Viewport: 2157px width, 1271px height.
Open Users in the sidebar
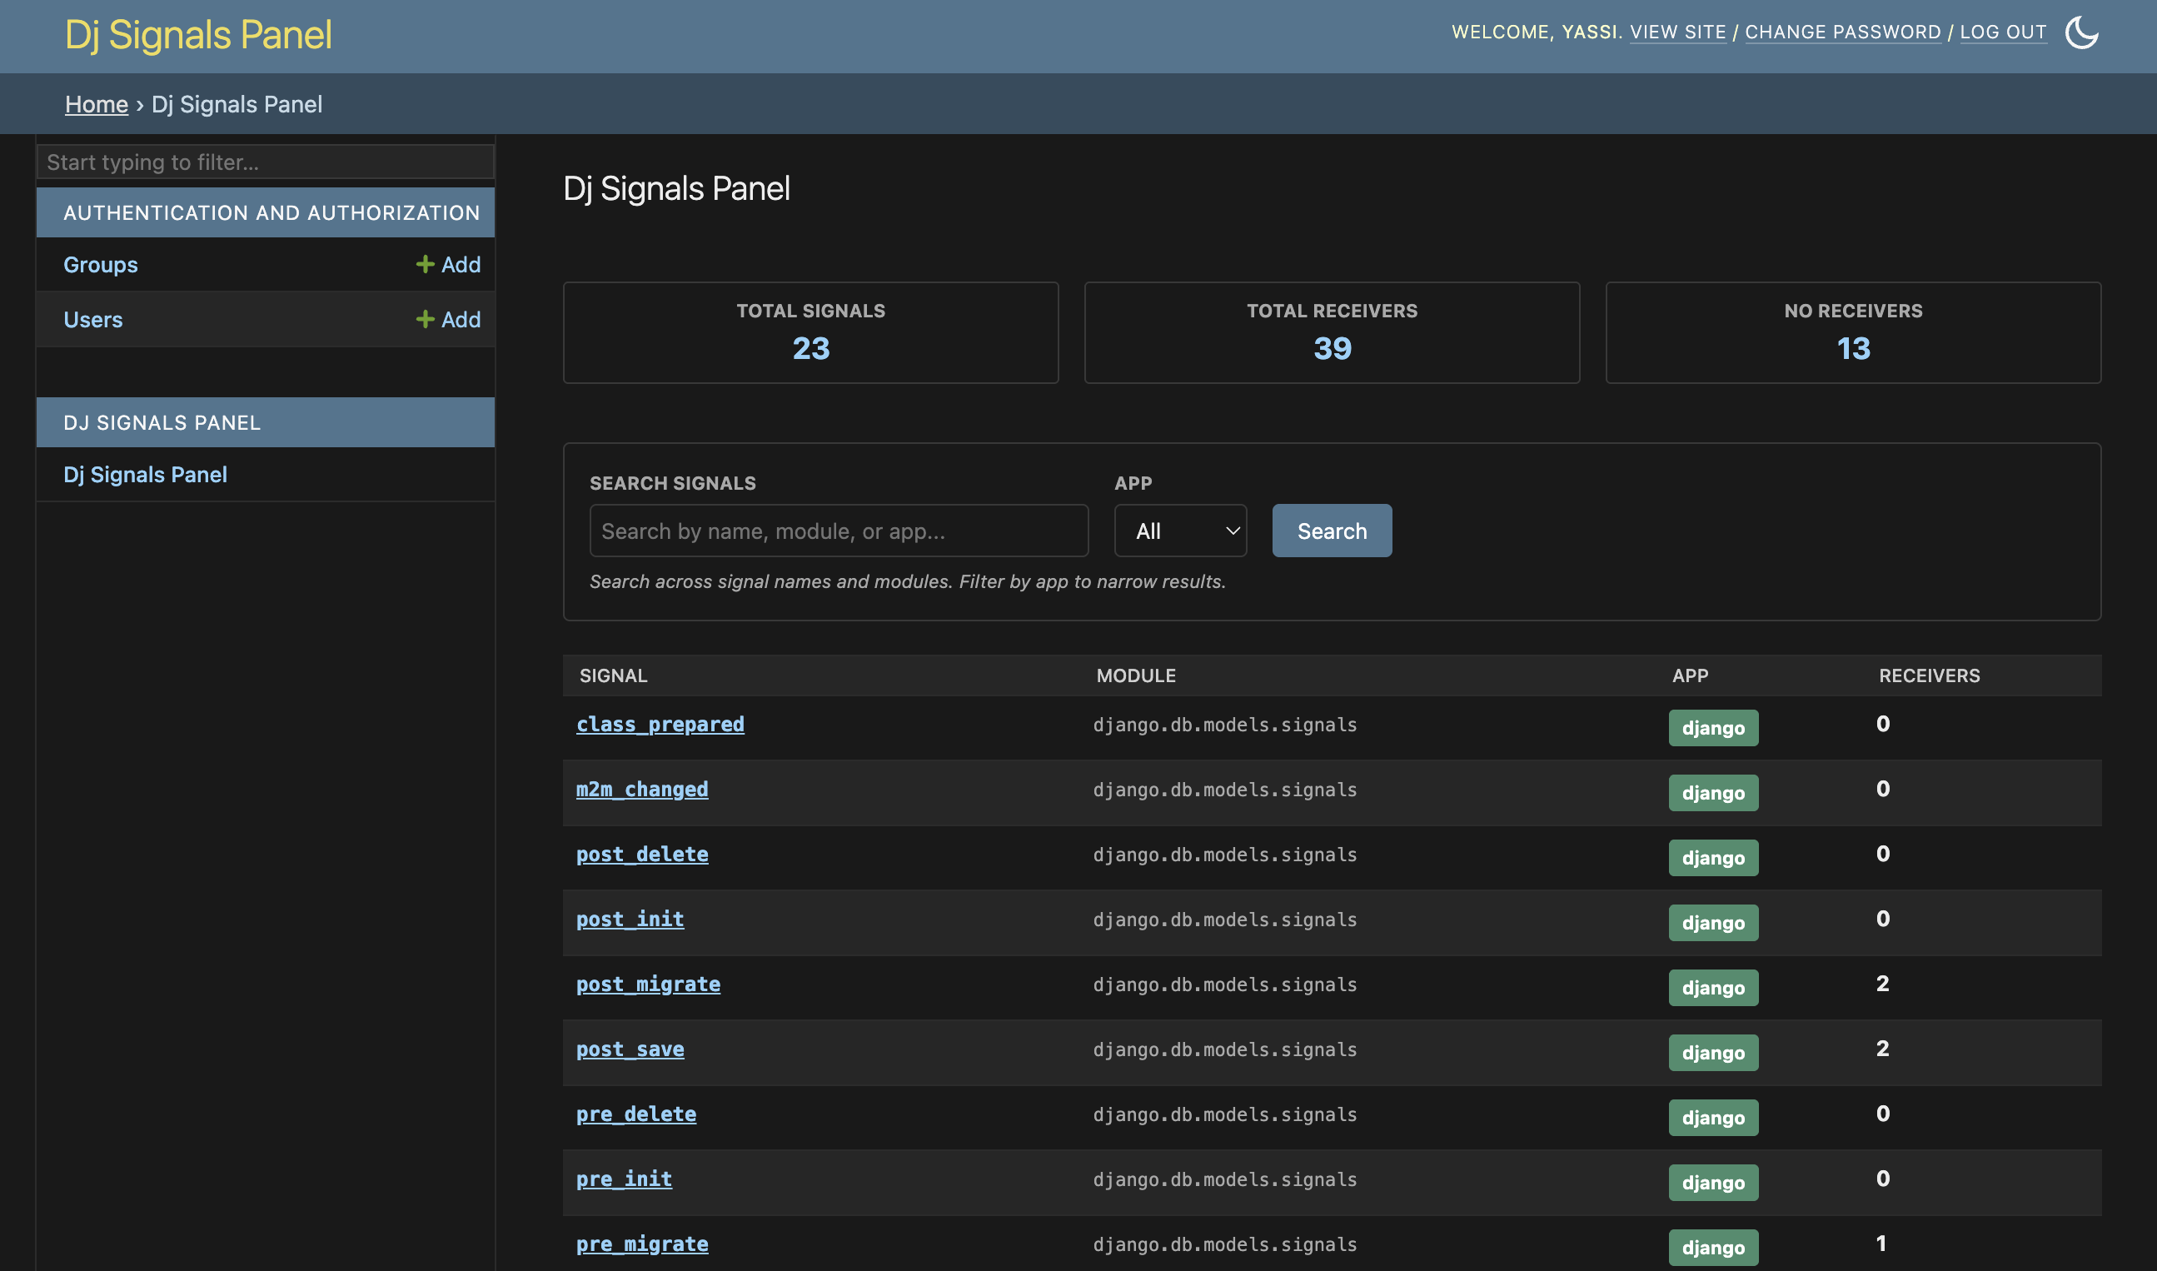92,320
